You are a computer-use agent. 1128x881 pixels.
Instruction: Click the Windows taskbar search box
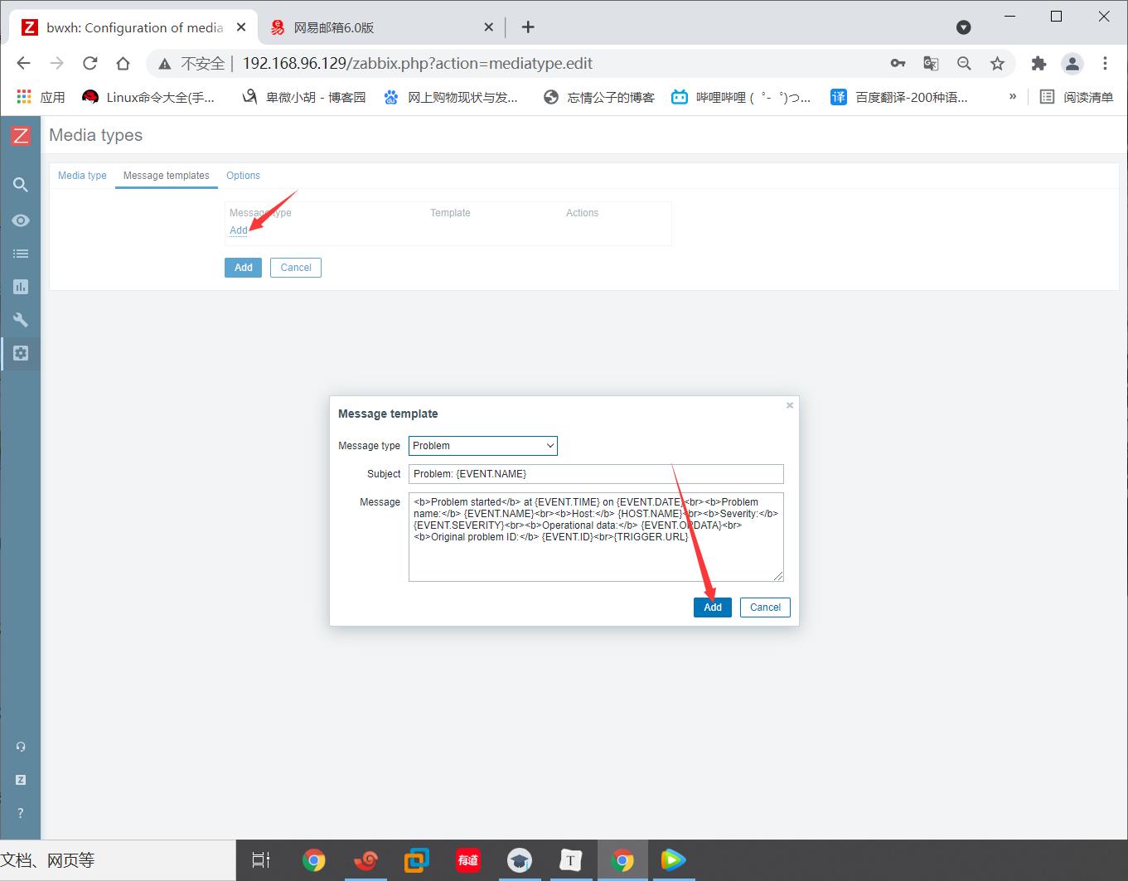(x=118, y=860)
